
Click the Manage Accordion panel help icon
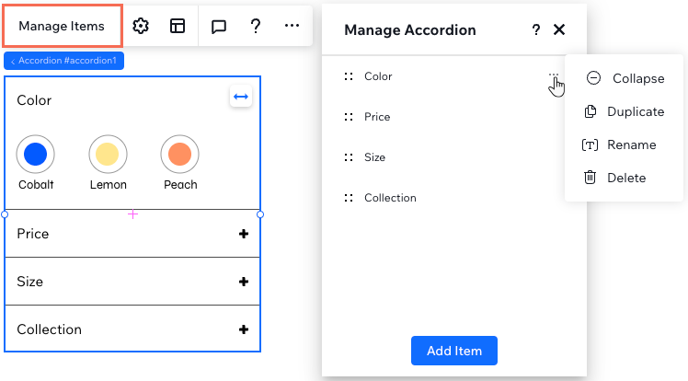pos(535,29)
